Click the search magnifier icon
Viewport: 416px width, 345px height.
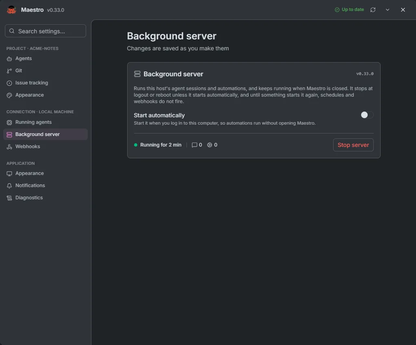[12, 31]
